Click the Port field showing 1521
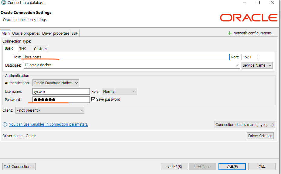The height and width of the screenshot is (174, 281). pyautogui.click(x=250, y=57)
